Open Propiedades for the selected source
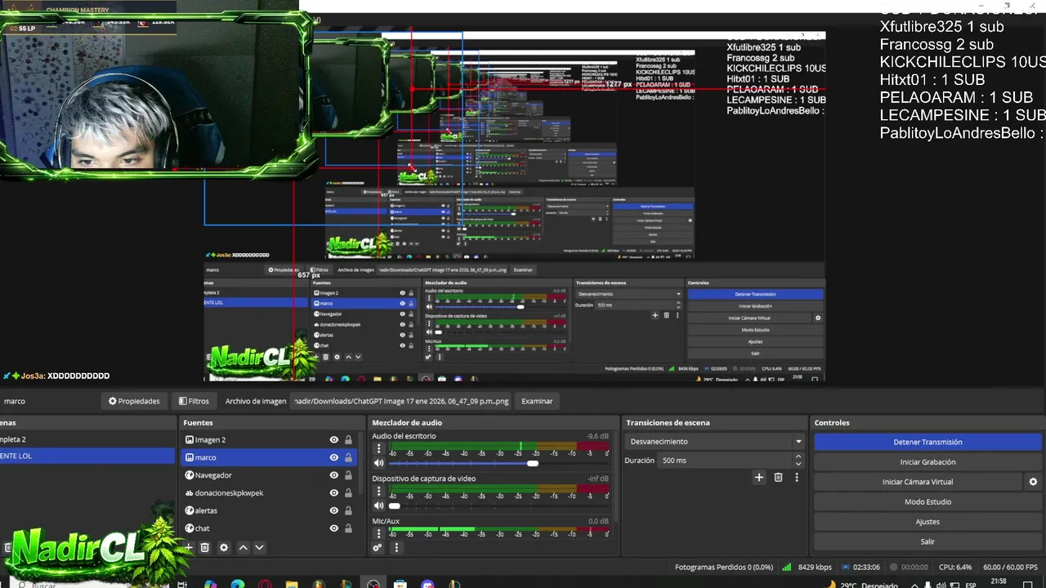This screenshot has width=1046, height=588. coord(134,401)
